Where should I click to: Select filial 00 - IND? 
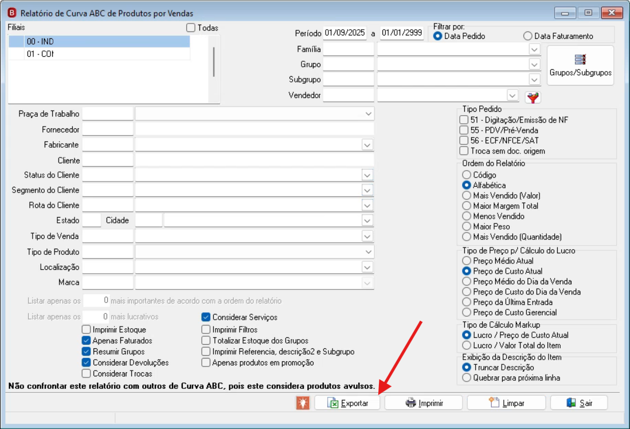(x=99, y=41)
